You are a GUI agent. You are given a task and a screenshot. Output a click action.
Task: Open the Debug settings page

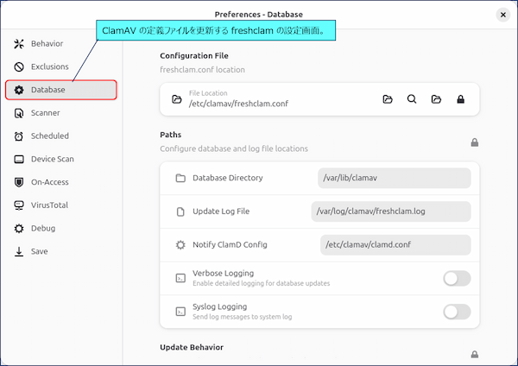[61, 228]
